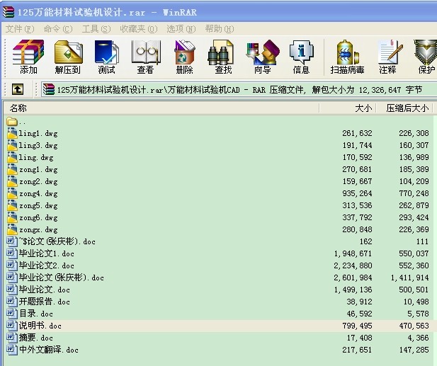Click the Comment (注释) toolbar icon
Viewport: 437px width, 366px height.
coord(387,56)
